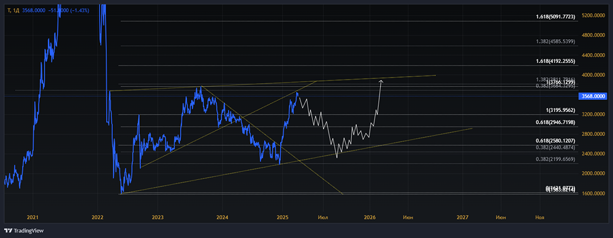Select the Fibonacci label 0.618(2580.1207)
Viewport: 613px width, 238px height.
click(555, 141)
